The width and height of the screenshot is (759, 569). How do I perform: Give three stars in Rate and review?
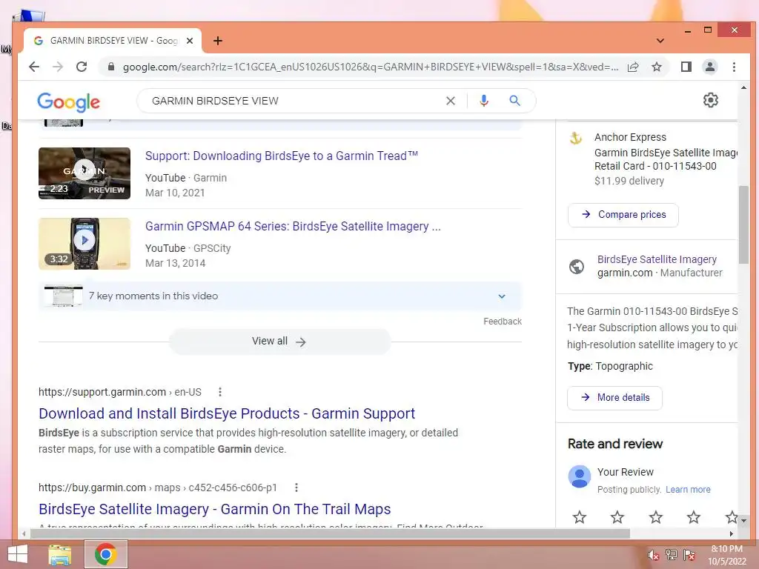tap(655, 517)
